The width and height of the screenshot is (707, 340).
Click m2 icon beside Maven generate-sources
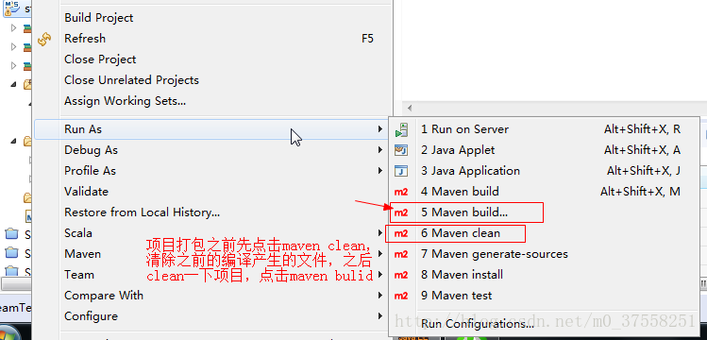tap(401, 254)
